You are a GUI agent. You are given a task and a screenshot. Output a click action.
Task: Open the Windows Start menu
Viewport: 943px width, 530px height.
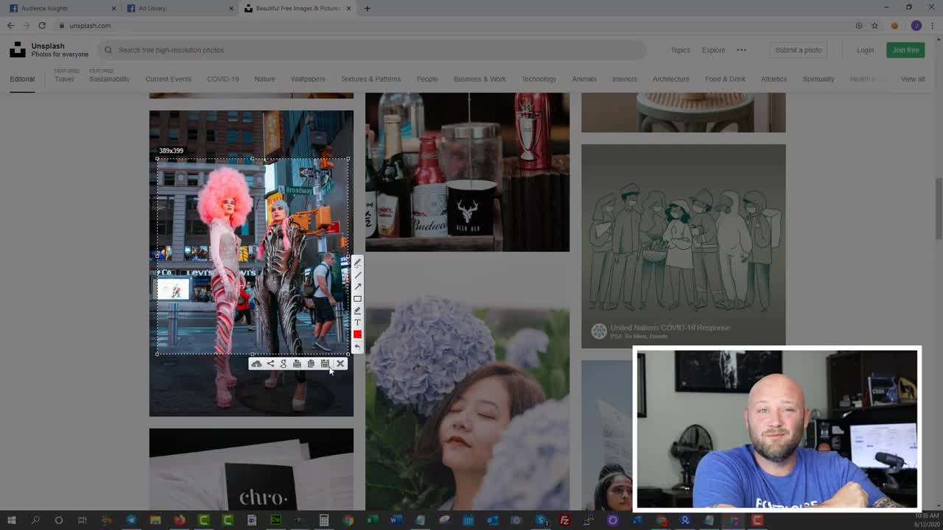11,520
